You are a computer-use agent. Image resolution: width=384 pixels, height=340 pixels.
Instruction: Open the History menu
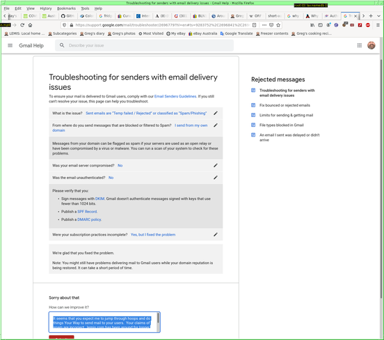click(46, 8)
